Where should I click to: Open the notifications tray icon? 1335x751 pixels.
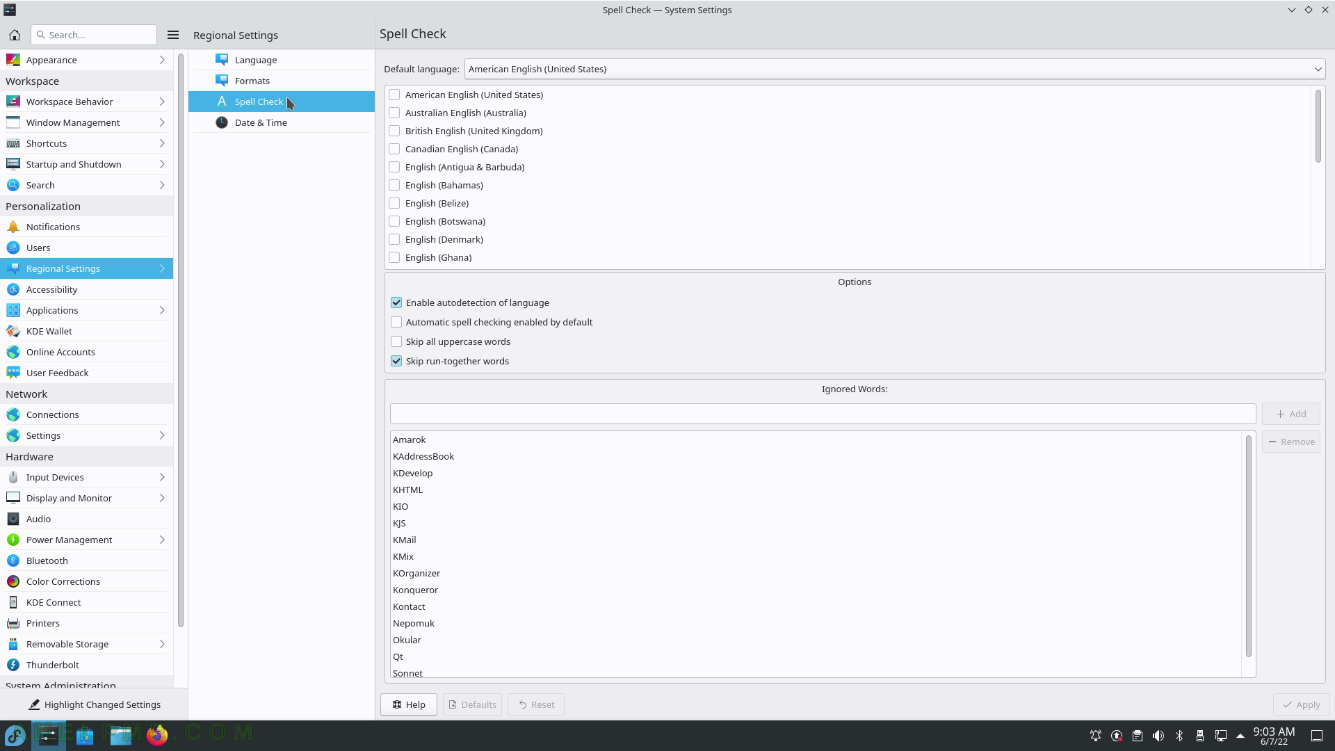1096,736
